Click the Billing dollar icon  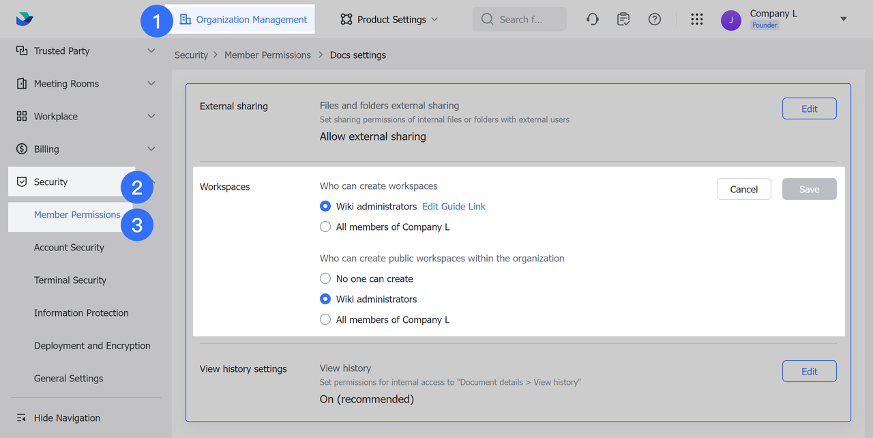point(22,149)
